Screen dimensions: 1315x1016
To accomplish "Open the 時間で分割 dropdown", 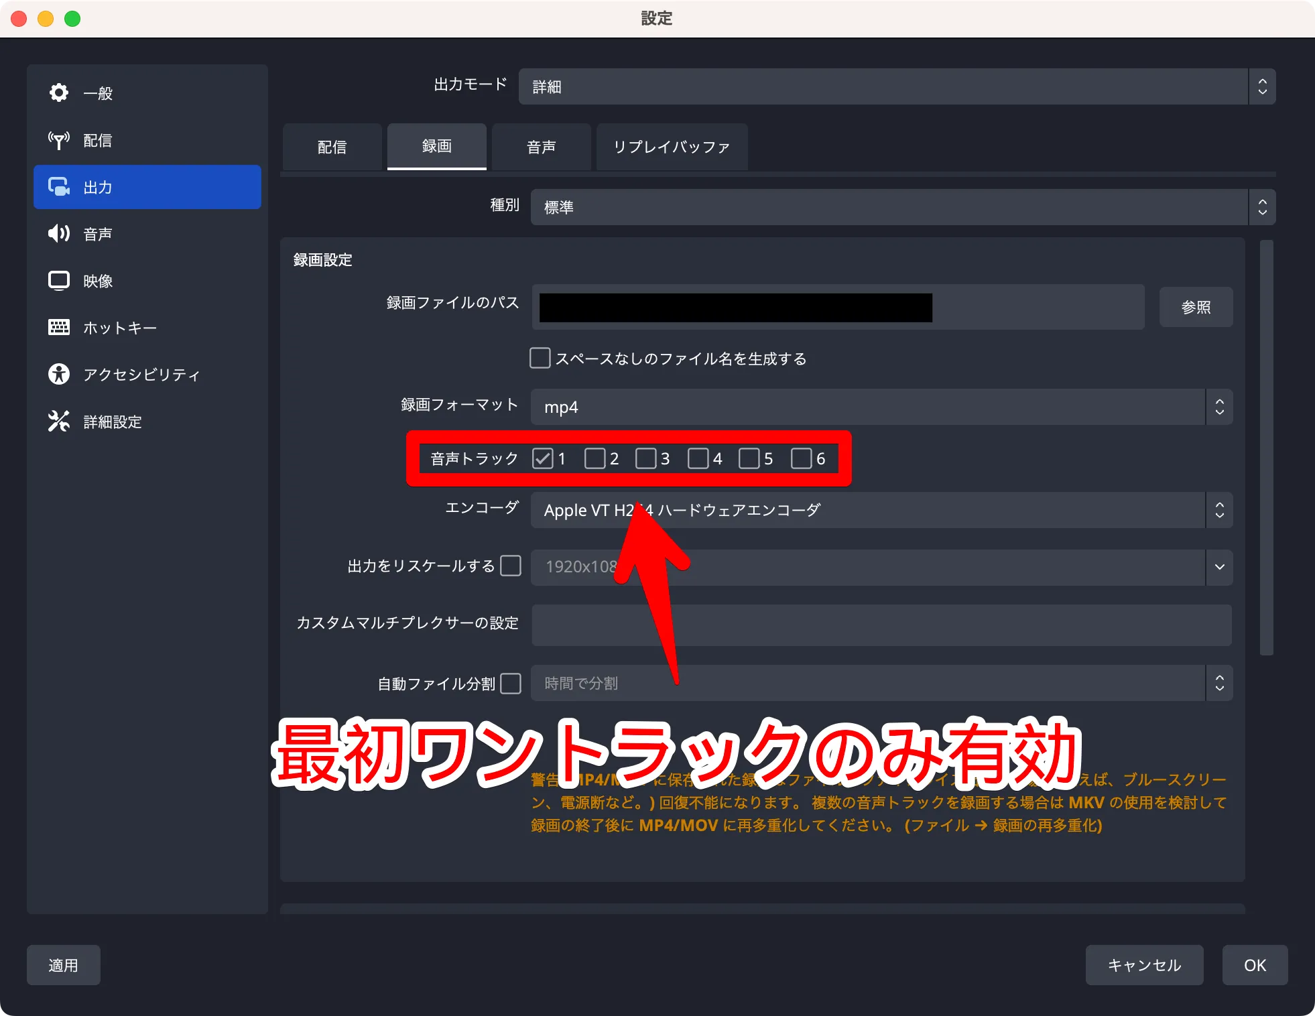I will click(x=881, y=683).
